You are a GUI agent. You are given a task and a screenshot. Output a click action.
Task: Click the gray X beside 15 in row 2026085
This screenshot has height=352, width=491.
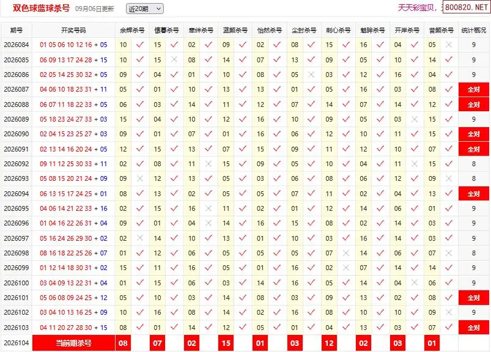174,59
